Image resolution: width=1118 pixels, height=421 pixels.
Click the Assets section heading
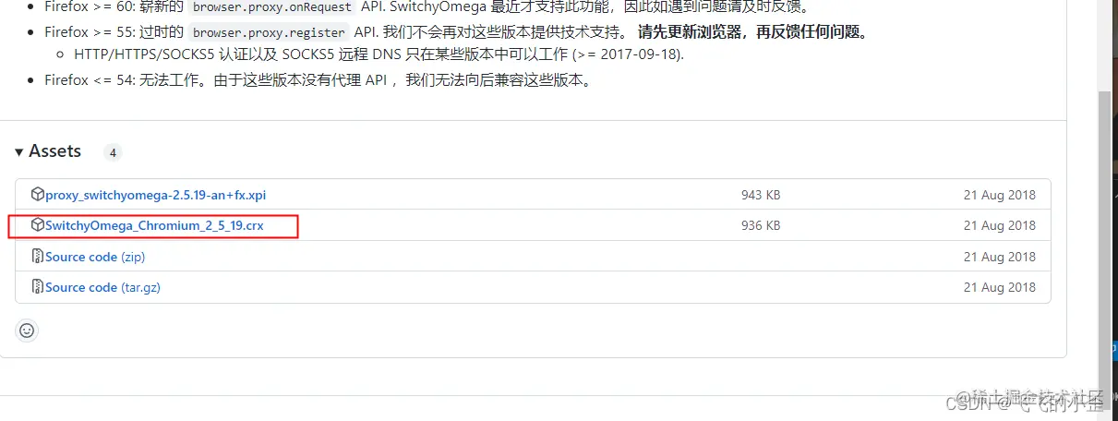pos(54,151)
